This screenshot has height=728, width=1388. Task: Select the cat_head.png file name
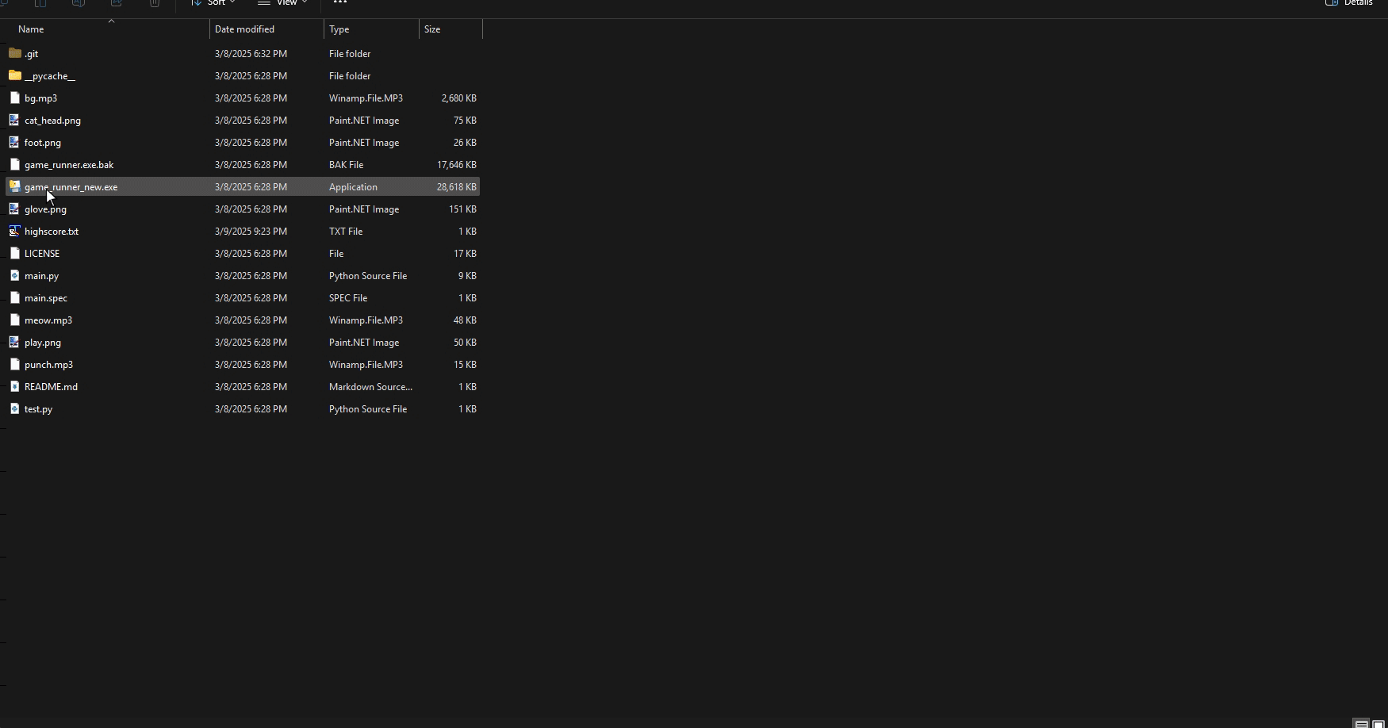tap(52, 121)
